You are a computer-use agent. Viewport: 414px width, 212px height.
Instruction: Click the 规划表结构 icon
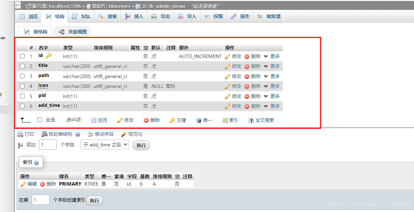[x=44, y=134]
